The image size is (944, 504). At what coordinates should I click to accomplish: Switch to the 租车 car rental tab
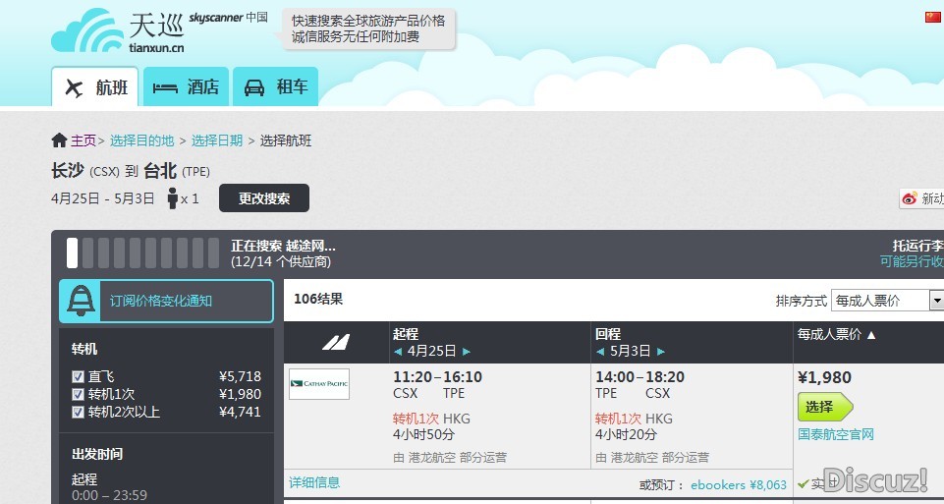pyautogui.click(x=276, y=86)
